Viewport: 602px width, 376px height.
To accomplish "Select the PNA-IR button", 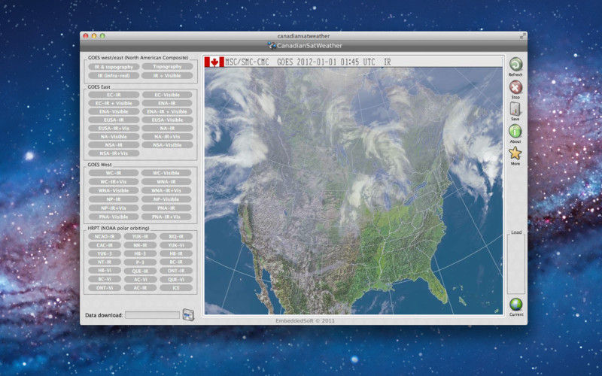I will point(166,208).
